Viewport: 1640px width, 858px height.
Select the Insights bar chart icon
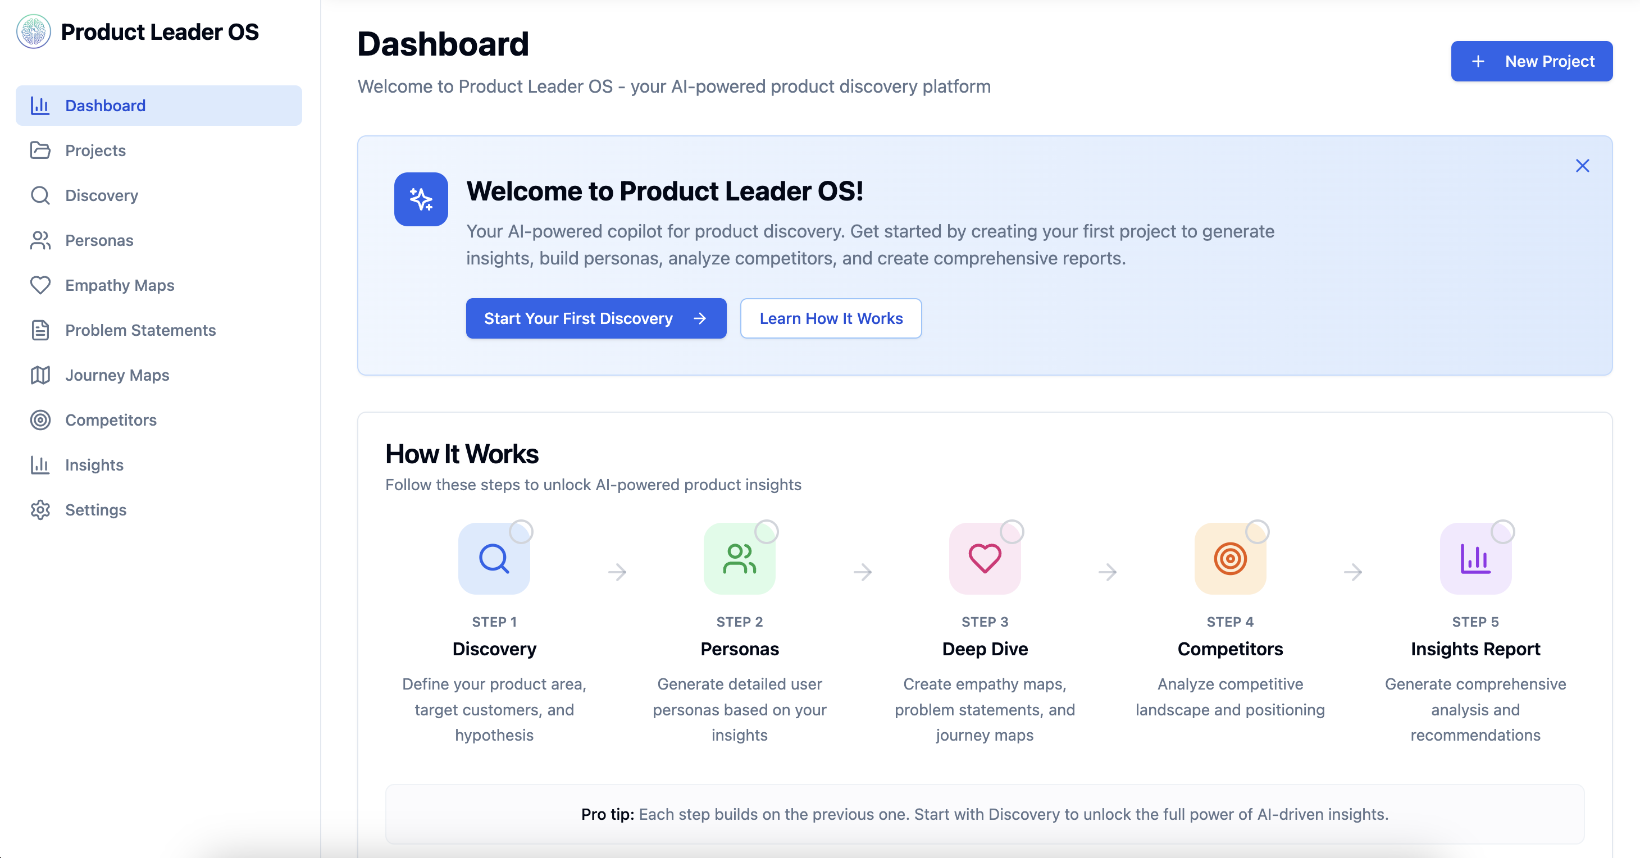pyautogui.click(x=40, y=464)
